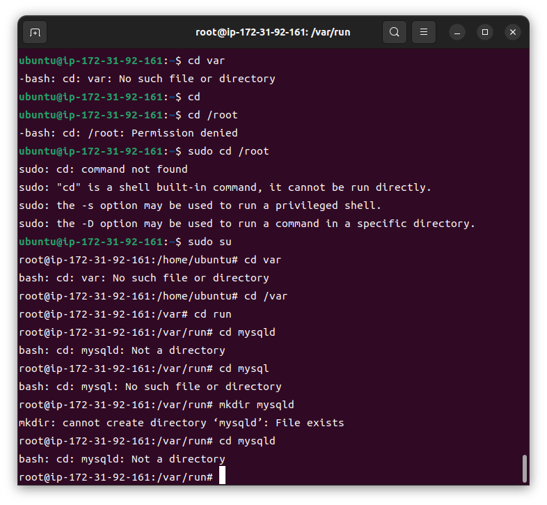The width and height of the screenshot is (547, 505).
Task: Click the line '-bash: cd: var: No such file or directory'
Action: coord(148,79)
